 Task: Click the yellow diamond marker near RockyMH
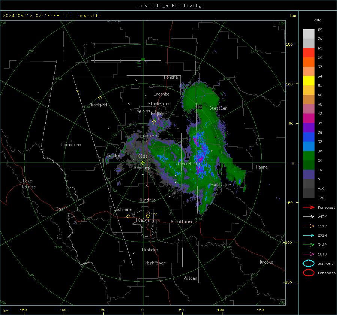[x=100, y=98]
